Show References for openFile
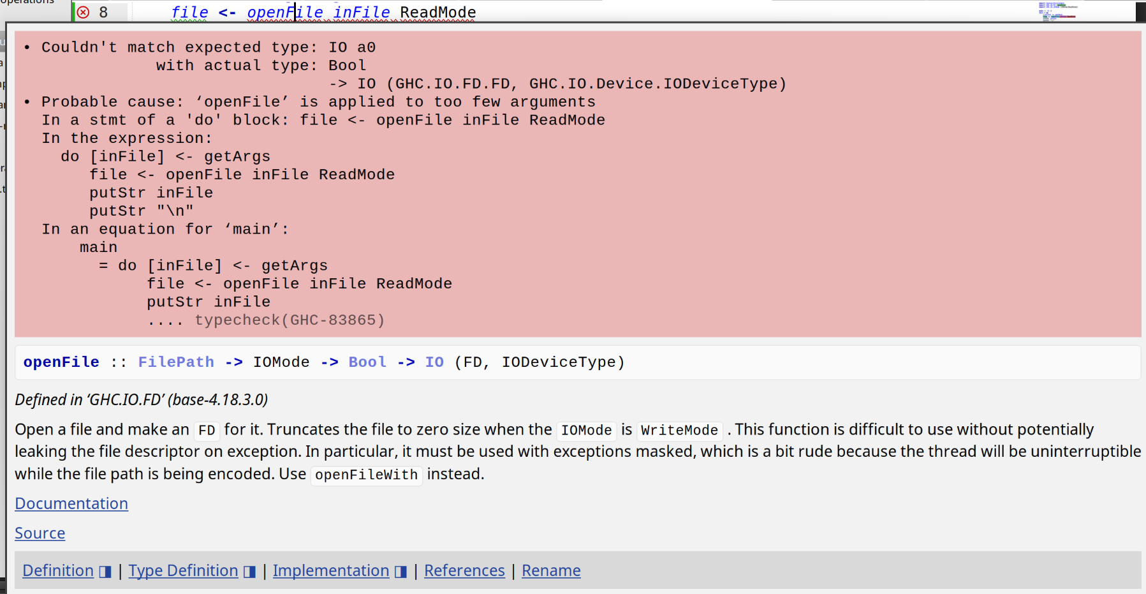The image size is (1146, 594). [x=464, y=570]
